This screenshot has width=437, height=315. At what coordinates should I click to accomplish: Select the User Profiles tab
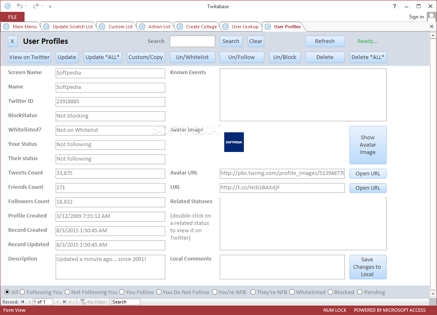(x=284, y=27)
